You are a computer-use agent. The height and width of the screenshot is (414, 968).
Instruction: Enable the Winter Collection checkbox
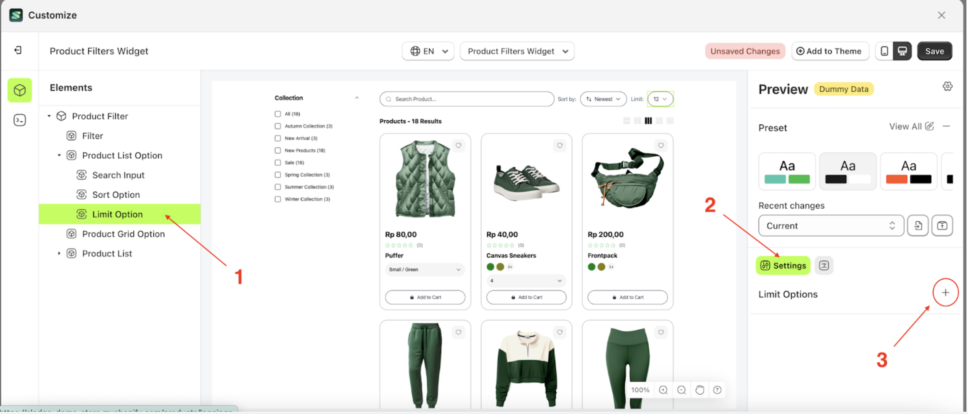tap(278, 199)
